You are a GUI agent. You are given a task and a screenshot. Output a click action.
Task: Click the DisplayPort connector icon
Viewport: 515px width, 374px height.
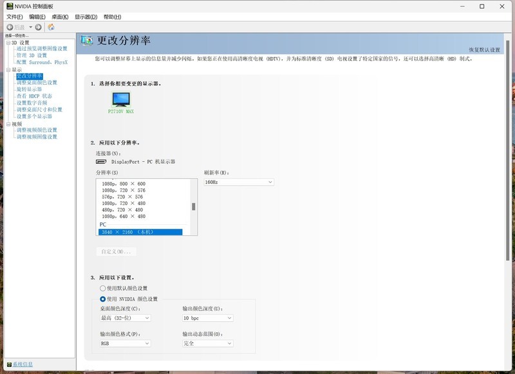point(101,163)
